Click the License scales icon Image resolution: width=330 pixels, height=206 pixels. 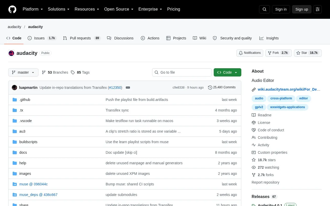254,123
